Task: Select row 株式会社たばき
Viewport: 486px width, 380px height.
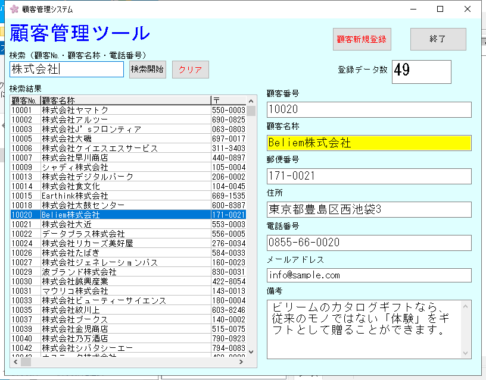Action: [128, 253]
